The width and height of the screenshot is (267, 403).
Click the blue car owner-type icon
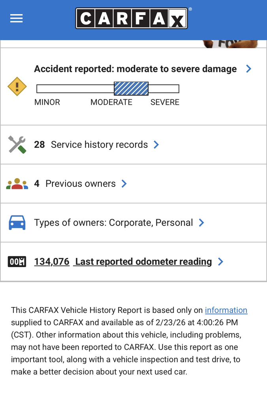click(x=17, y=223)
